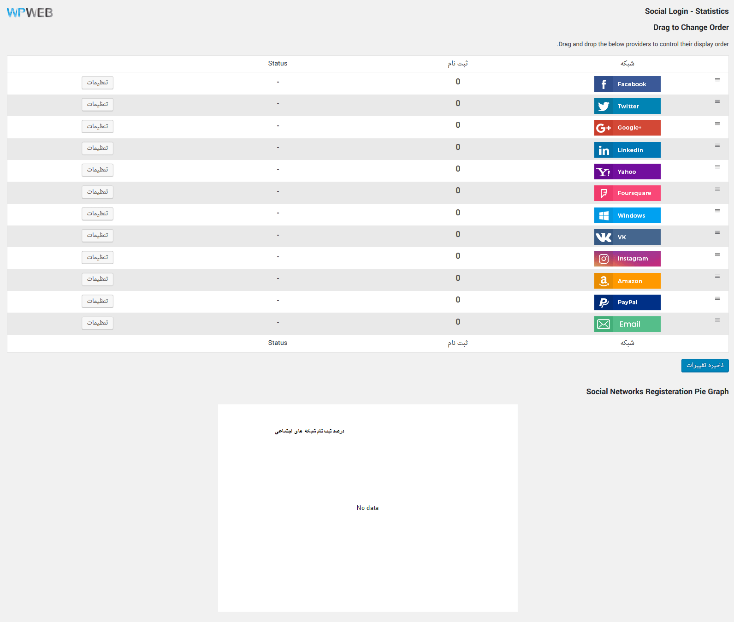
Task: Grab the drag handle of Facebook row
Action: pyautogui.click(x=717, y=80)
